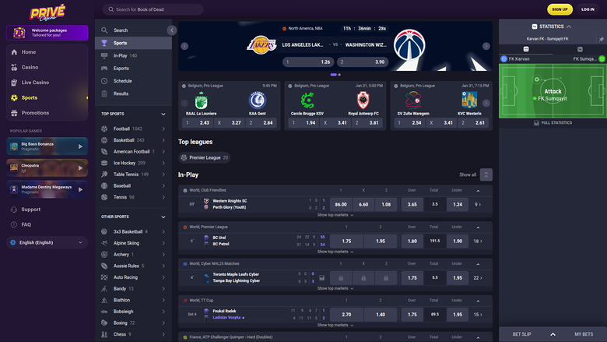
Task: Click the Promotions megaphone item
Action: pyautogui.click(x=35, y=113)
